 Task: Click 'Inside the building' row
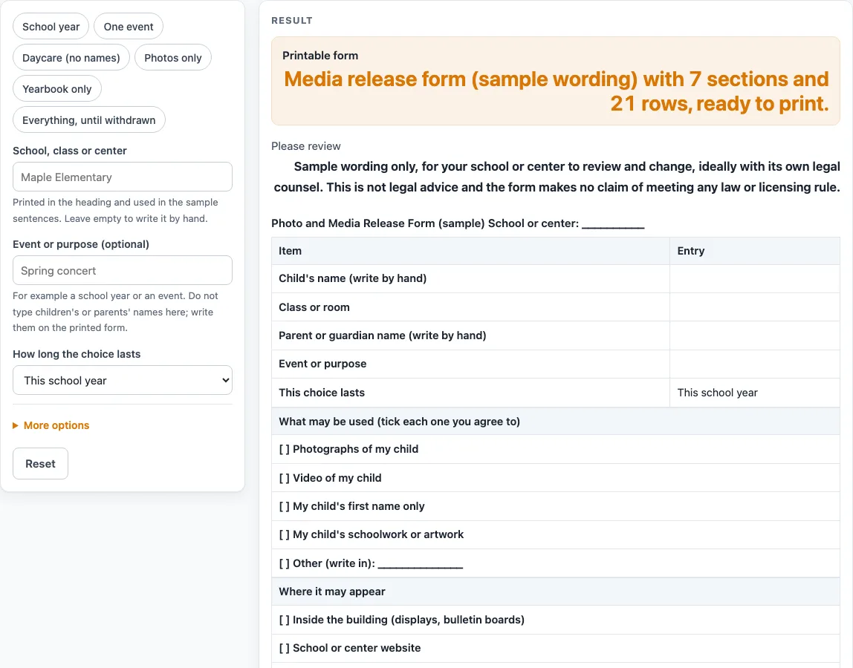[556, 620]
